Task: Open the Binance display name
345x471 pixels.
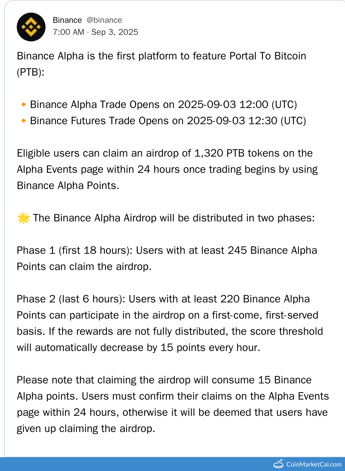Action: coord(67,20)
